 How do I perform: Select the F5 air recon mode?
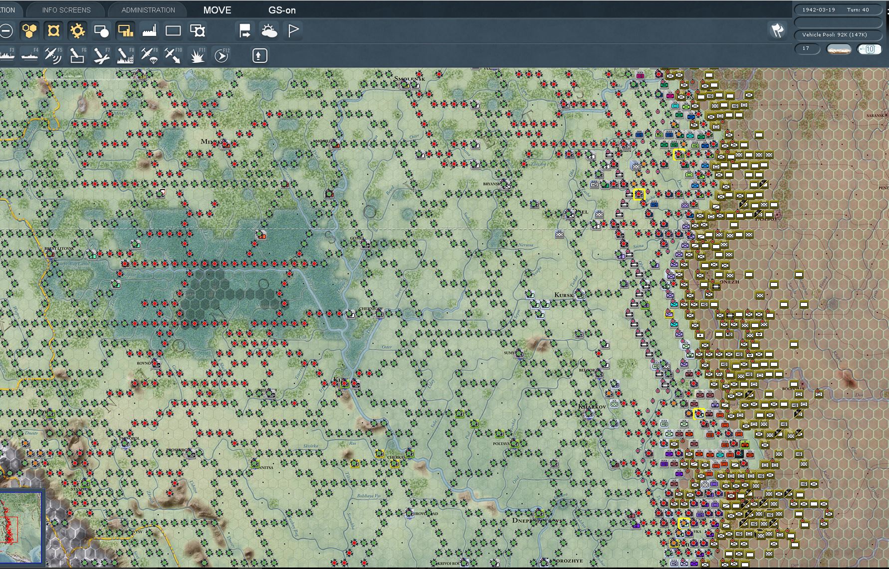[x=53, y=55]
